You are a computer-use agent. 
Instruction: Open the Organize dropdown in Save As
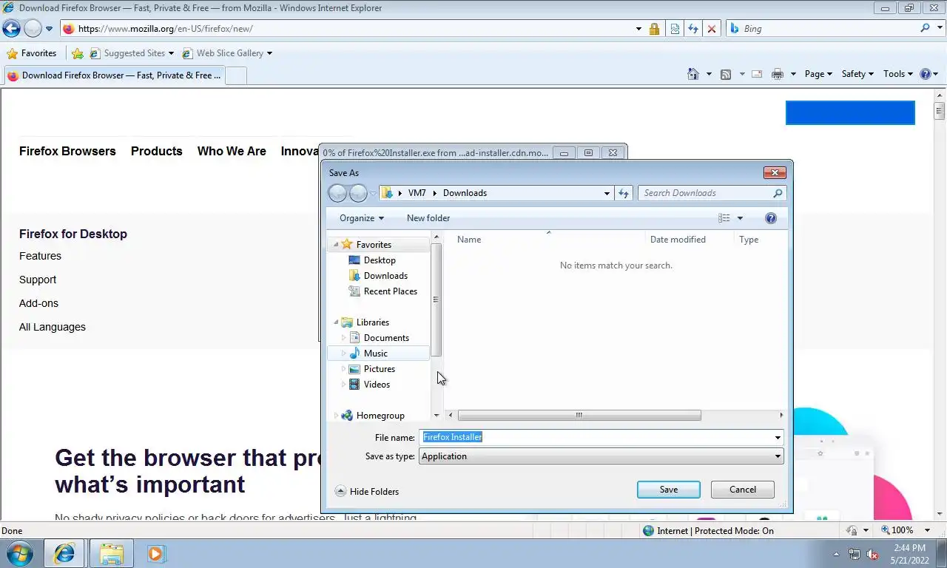coord(362,218)
